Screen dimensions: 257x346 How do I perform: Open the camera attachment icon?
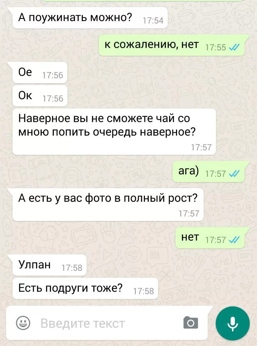[191, 322]
